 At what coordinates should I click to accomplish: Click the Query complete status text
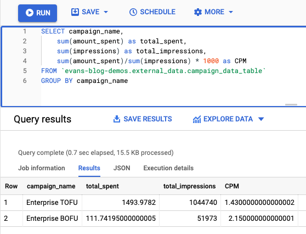coord(96,153)
